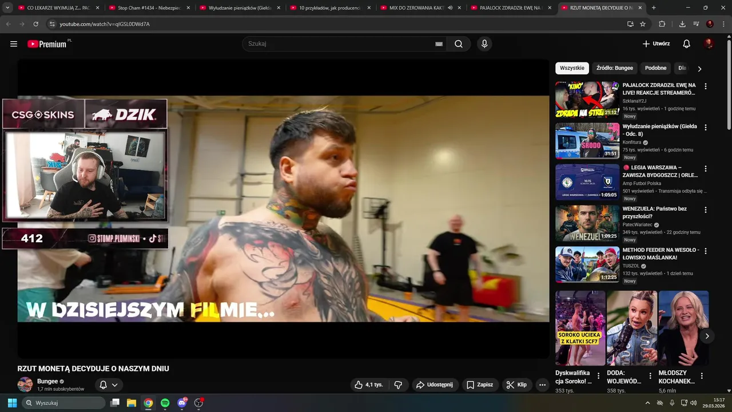This screenshot has width=732, height=412.
Task: Open File Explorer from the taskbar
Action: 132,403
